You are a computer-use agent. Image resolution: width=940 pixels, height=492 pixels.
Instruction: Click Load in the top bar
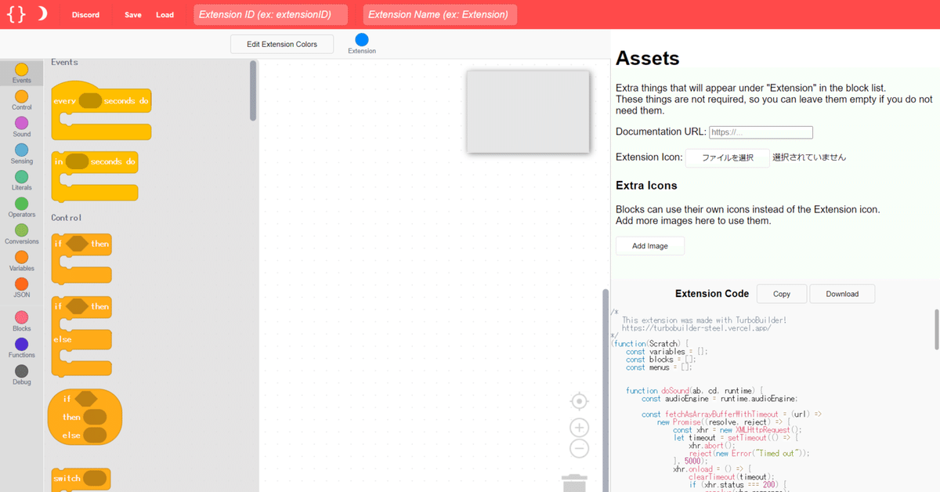[164, 15]
